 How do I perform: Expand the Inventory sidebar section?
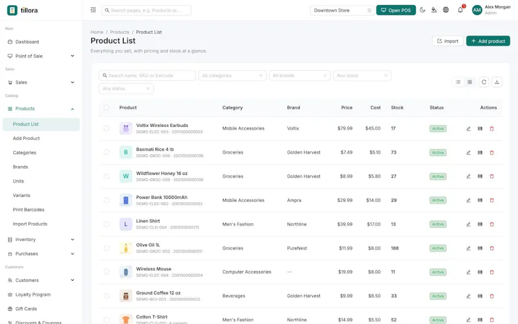coord(41,239)
